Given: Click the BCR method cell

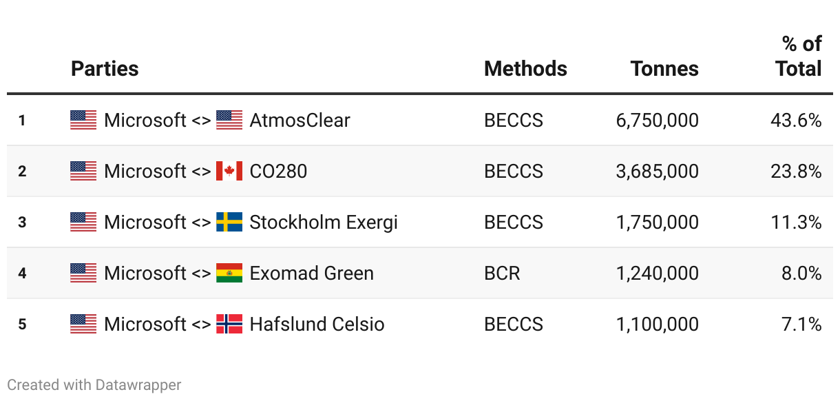Looking at the screenshot, I should 502,273.
